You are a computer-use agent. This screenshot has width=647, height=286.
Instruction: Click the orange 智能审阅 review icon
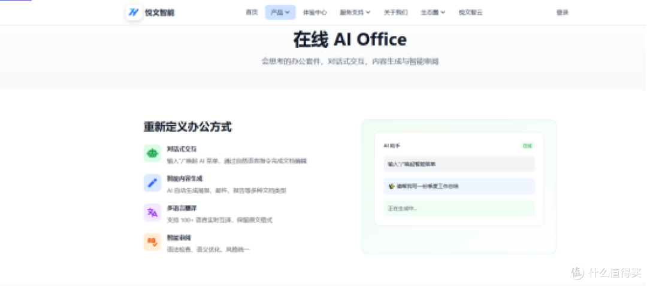click(152, 242)
